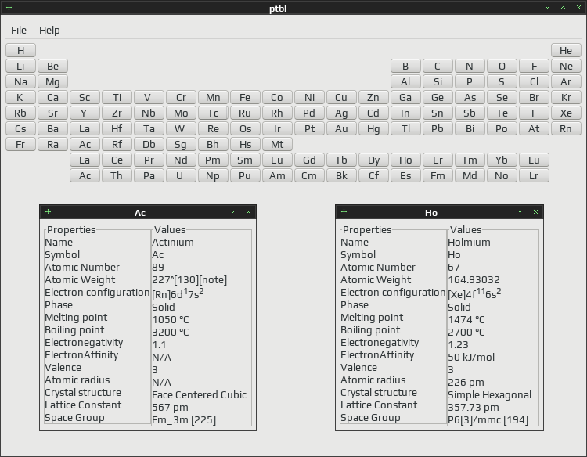The height and width of the screenshot is (457, 587).
Task: Click the green plus icon in Ac window
Action: coord(48,212)
